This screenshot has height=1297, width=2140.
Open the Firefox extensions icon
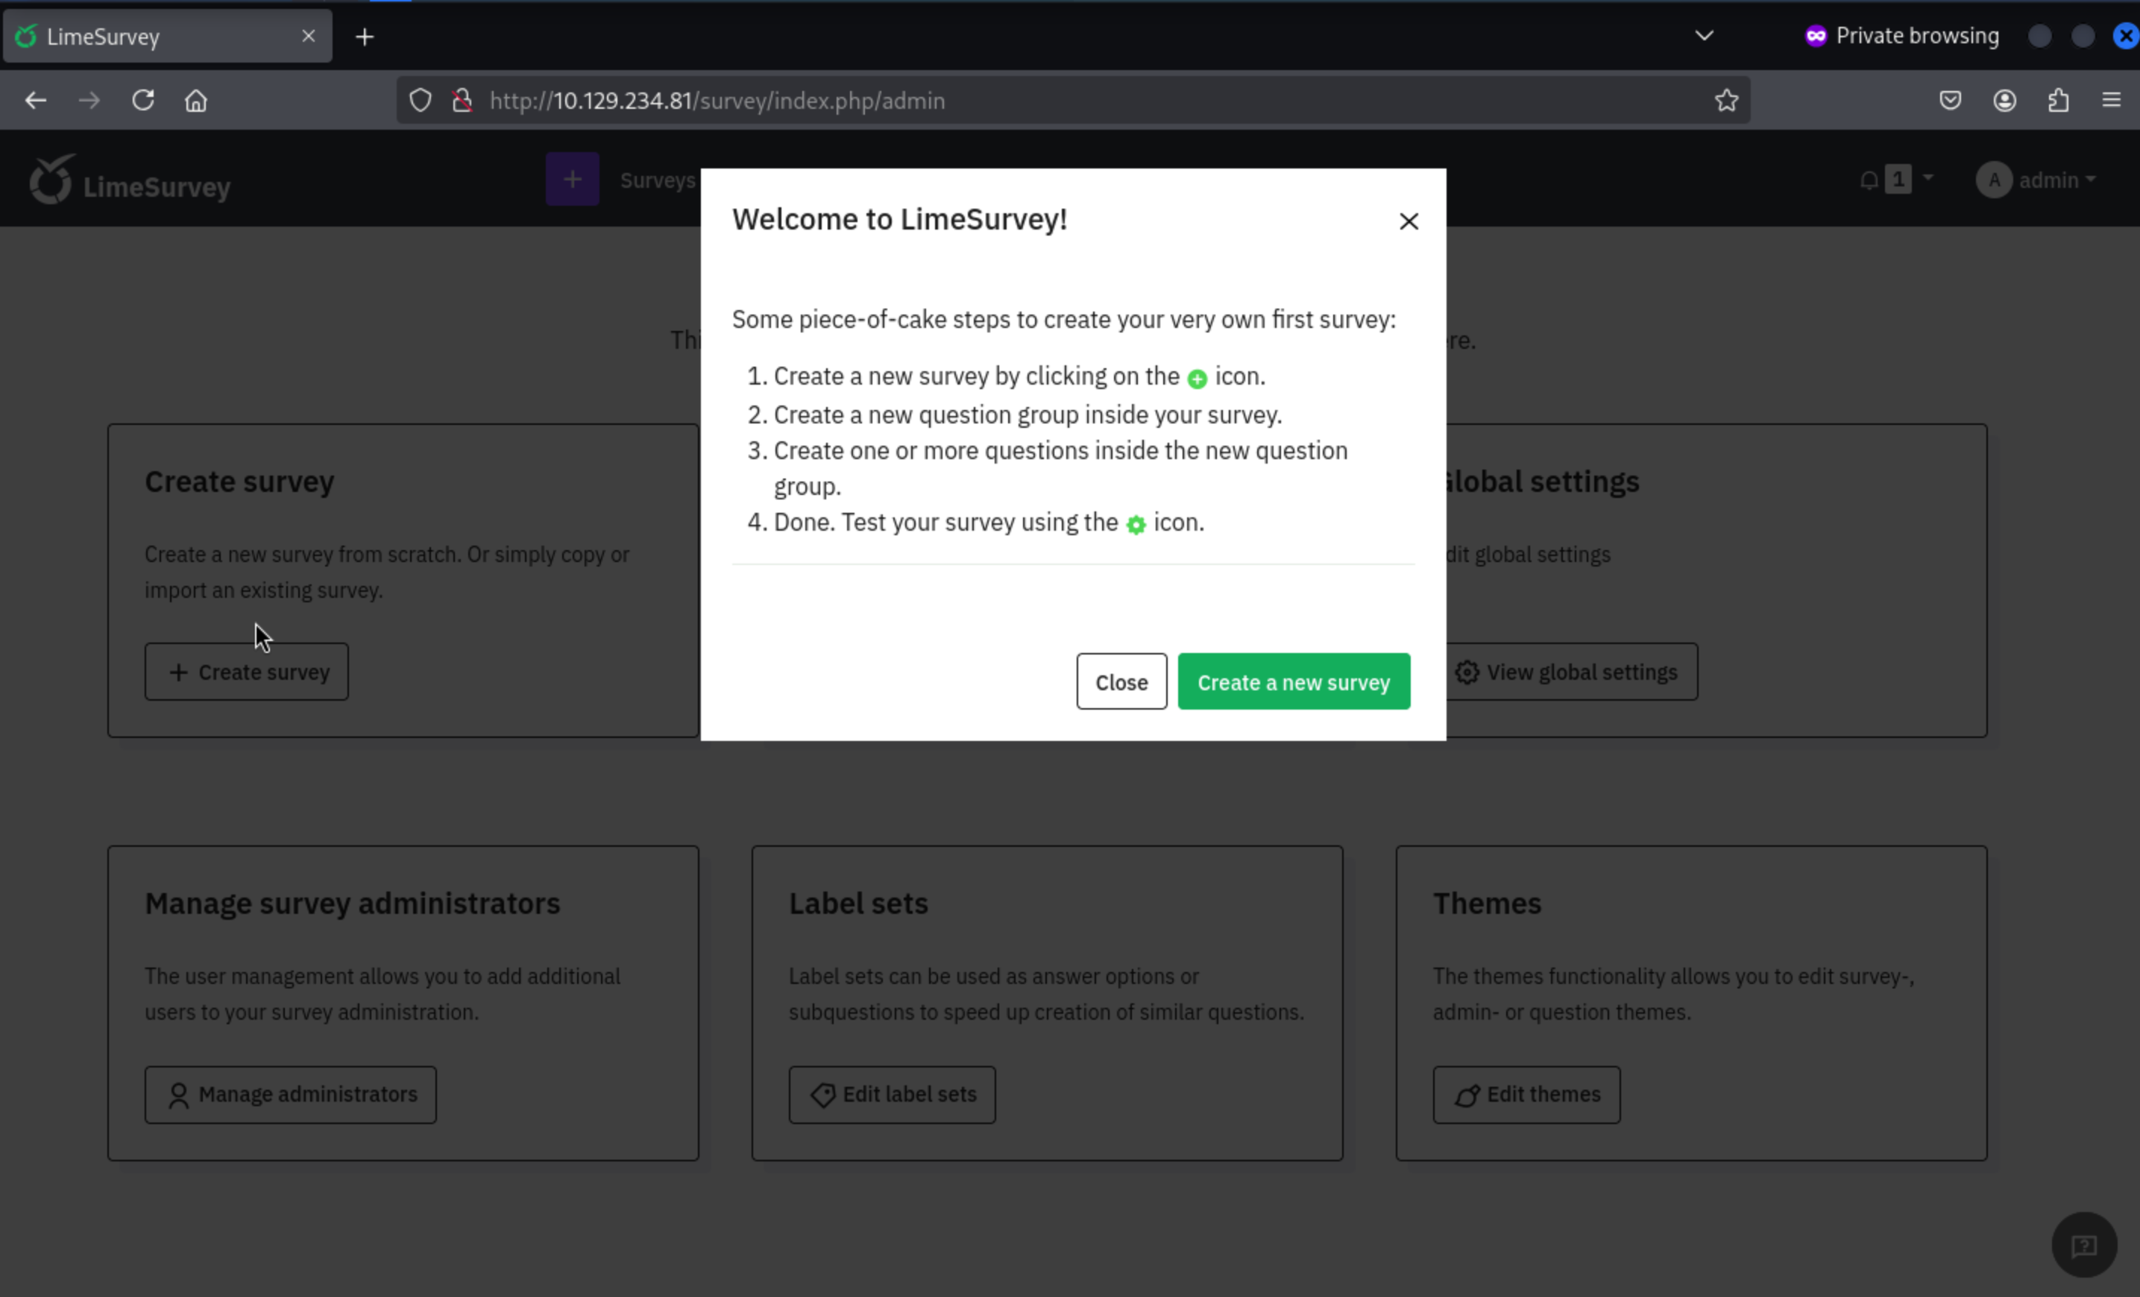(2057, 101)
